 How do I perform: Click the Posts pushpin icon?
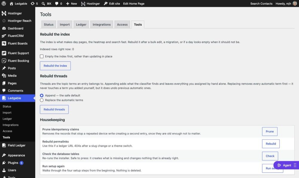4,68
